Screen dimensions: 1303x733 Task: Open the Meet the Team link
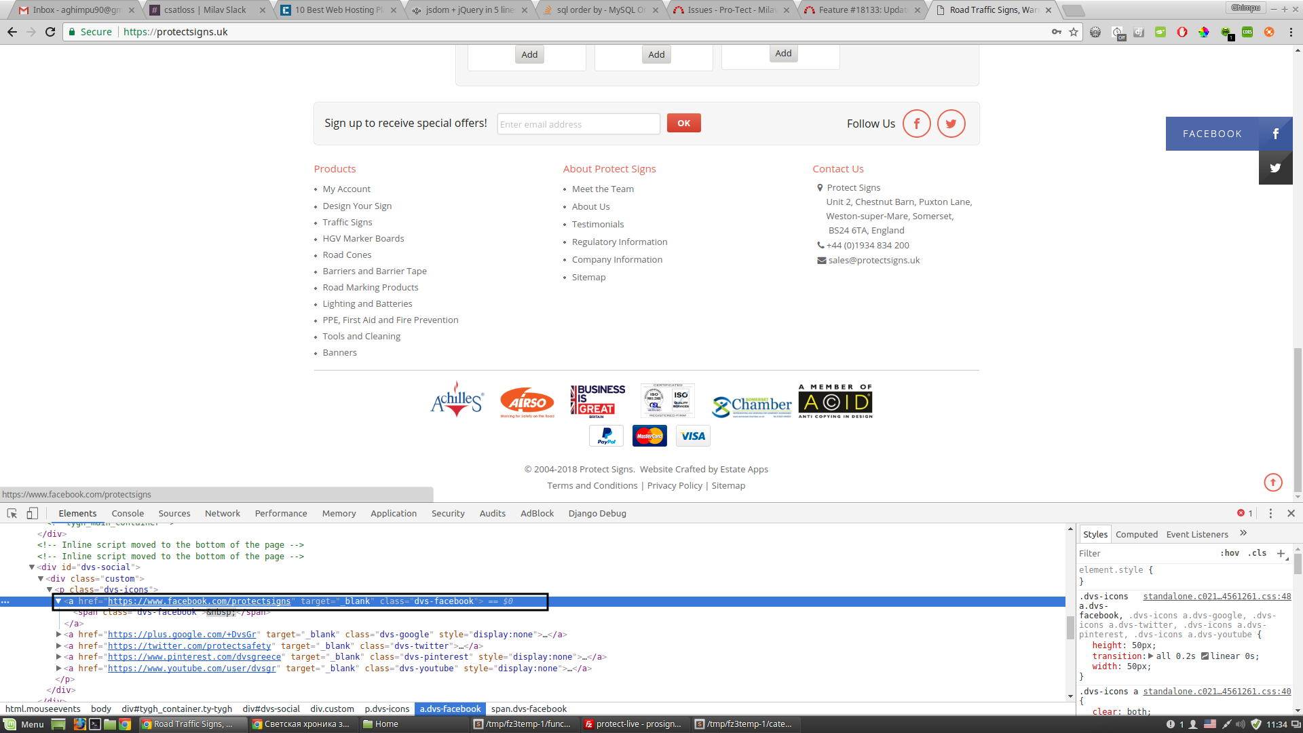coord(603,189)
